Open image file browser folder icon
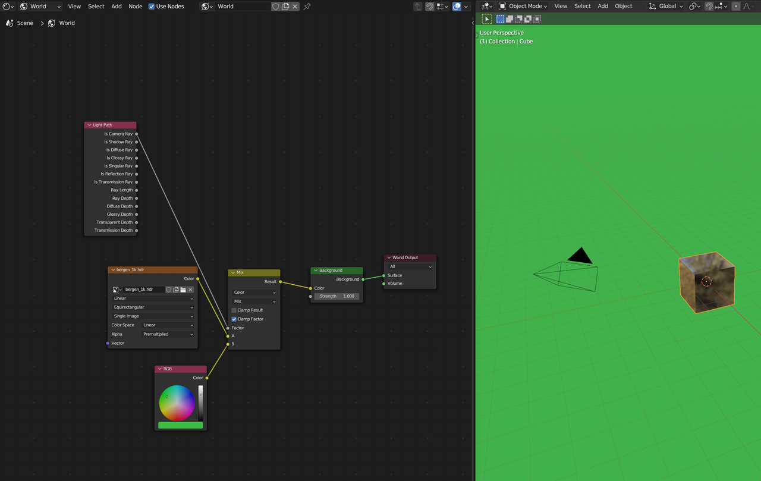This screenshot has width=761, height=481. tap(183, 290)
